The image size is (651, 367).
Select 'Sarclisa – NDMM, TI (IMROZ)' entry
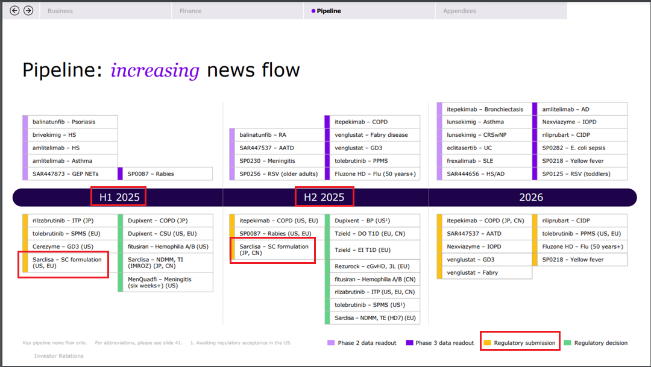click(x=165, y=263)
